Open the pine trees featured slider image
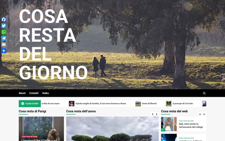The width and height of the screenshot is (225, 141). click(112, 129)
